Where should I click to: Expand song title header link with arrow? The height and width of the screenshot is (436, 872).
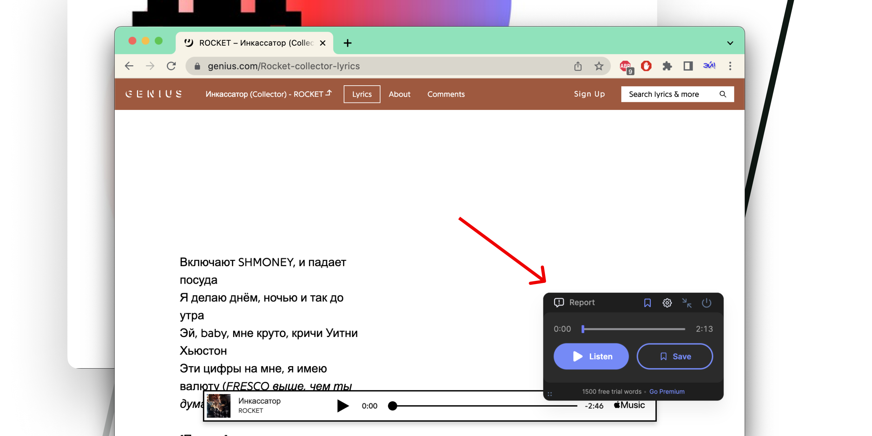(x=269, y=94)
